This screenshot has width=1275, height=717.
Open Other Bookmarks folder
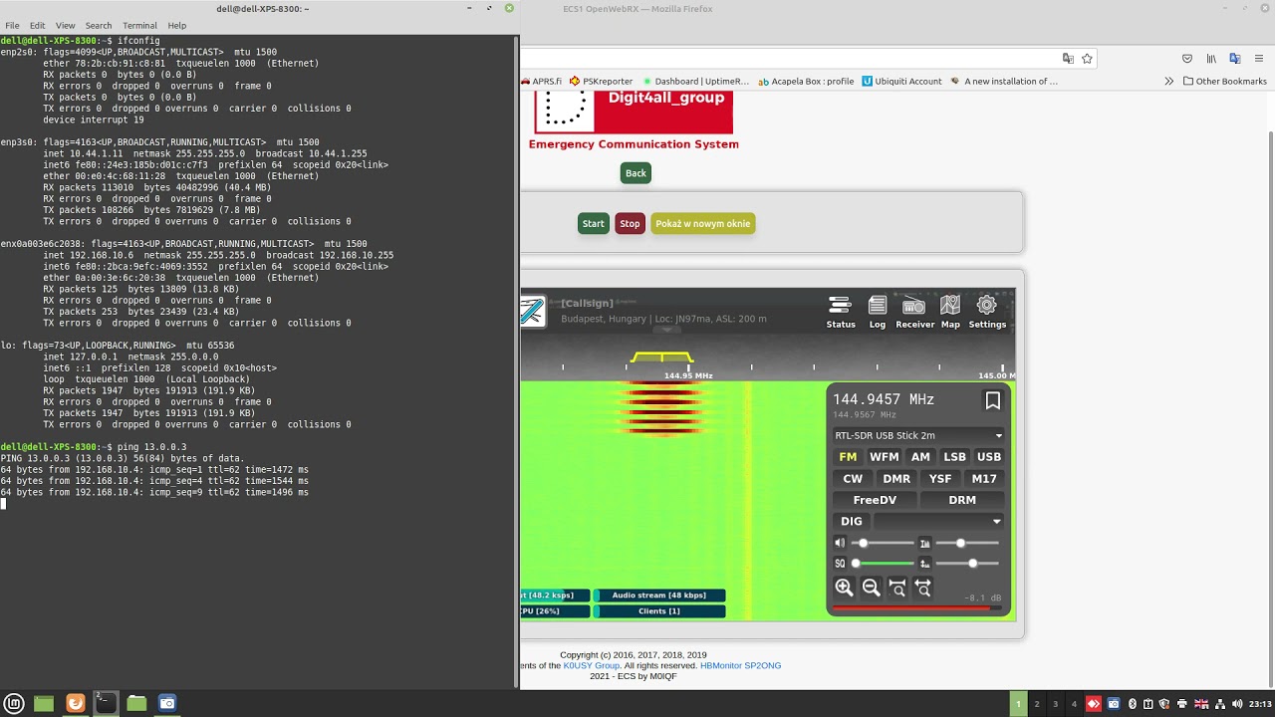click(1224, 82)
